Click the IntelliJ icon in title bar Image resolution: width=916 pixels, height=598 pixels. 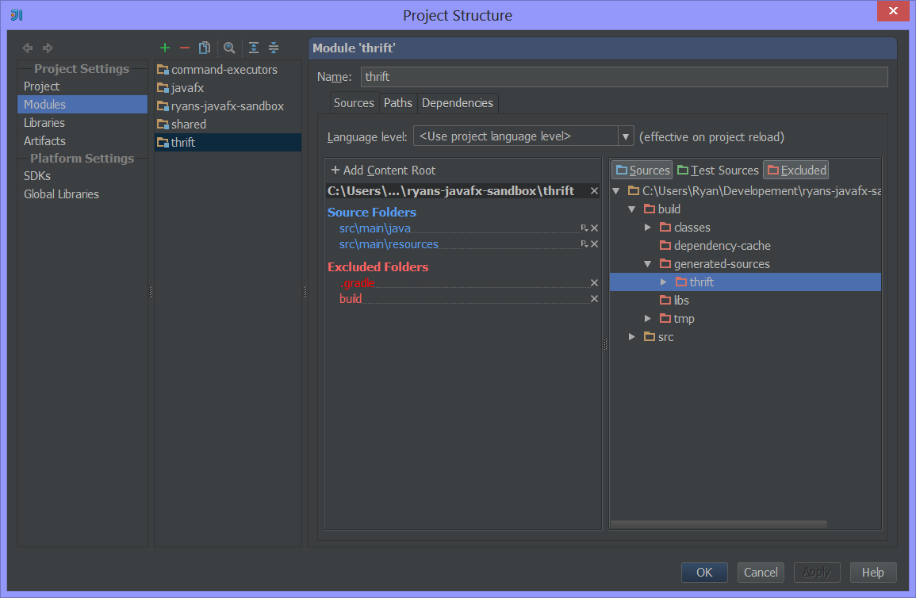pyautogui.click(x=17, y=15)
